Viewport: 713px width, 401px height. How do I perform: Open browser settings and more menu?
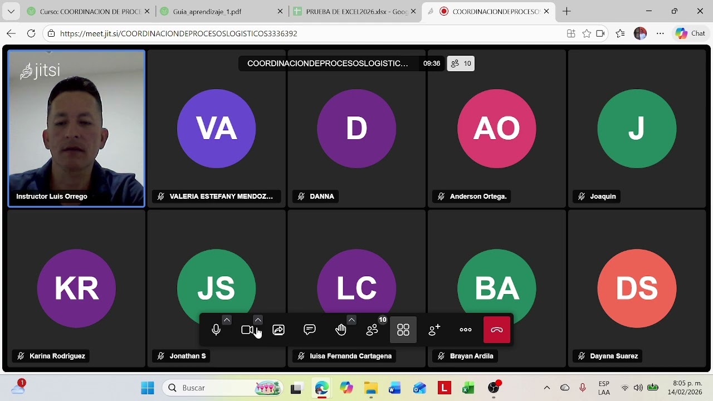click(660, 33)
